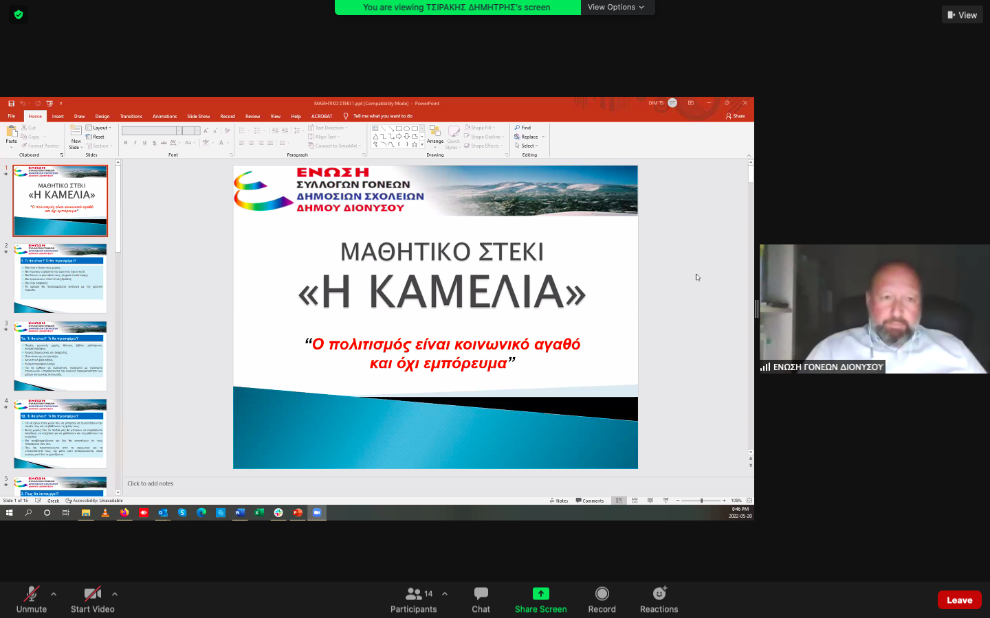This screenshot has height=618, width=990.
Task: Click the Increase Font Size icon
Action: [206, 130]
